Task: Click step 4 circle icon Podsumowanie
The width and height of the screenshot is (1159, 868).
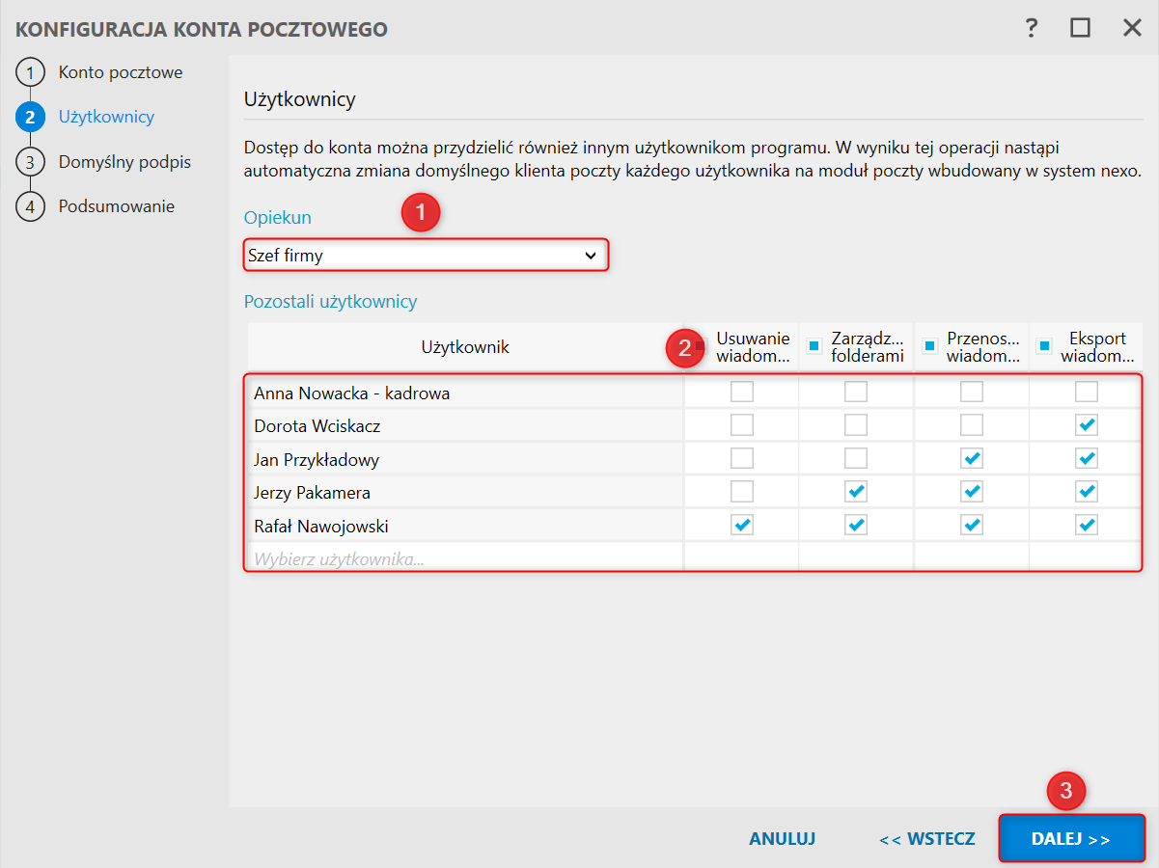Action: pyautogui.click(x=31, y=206)
